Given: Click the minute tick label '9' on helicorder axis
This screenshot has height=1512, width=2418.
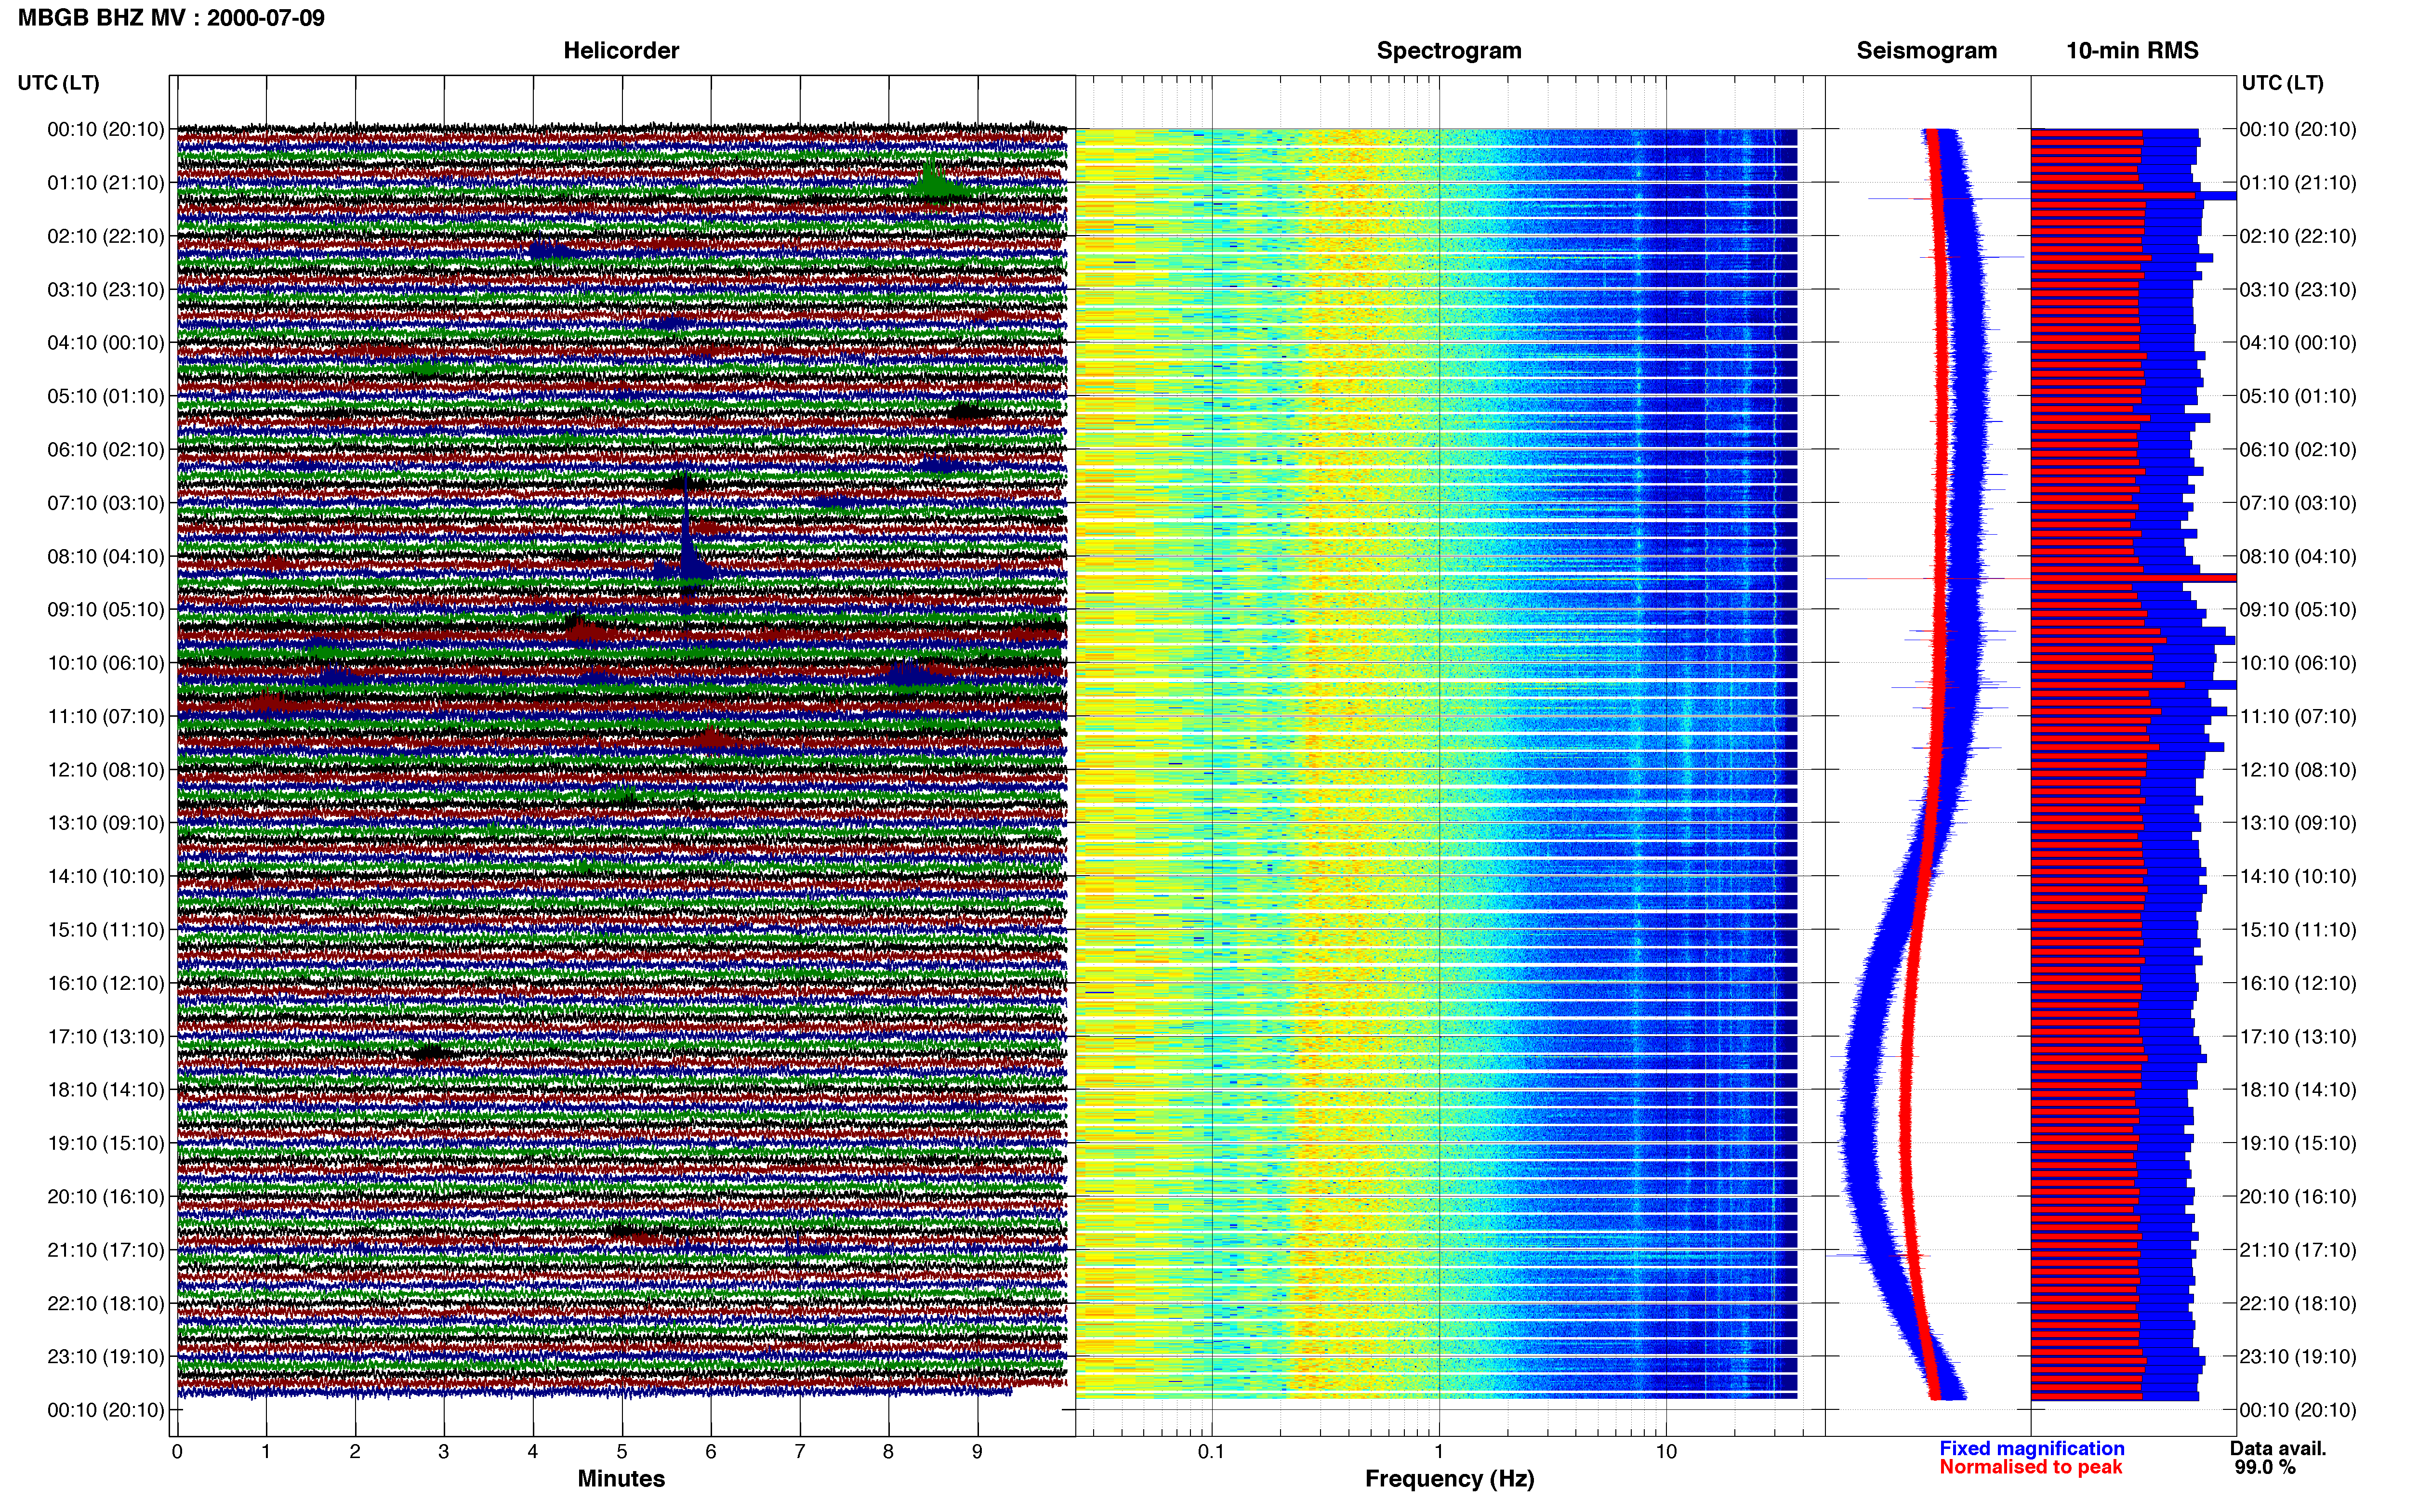Looking at the screenshot, I should pyautogui.click(x=977, y=1452).
